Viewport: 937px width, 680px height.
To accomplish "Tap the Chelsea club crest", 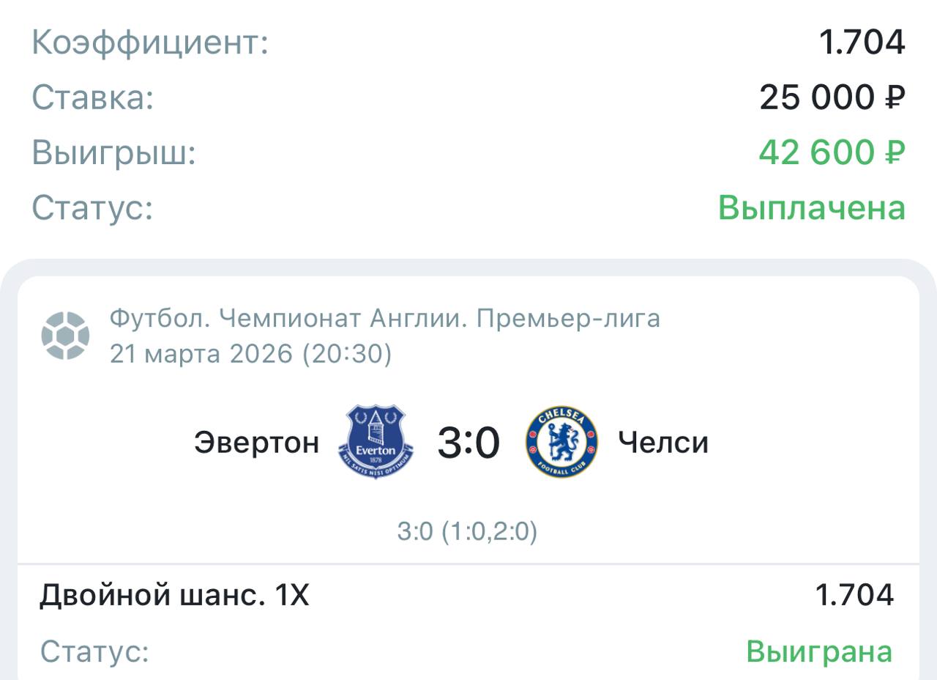I will coord(561,442).
